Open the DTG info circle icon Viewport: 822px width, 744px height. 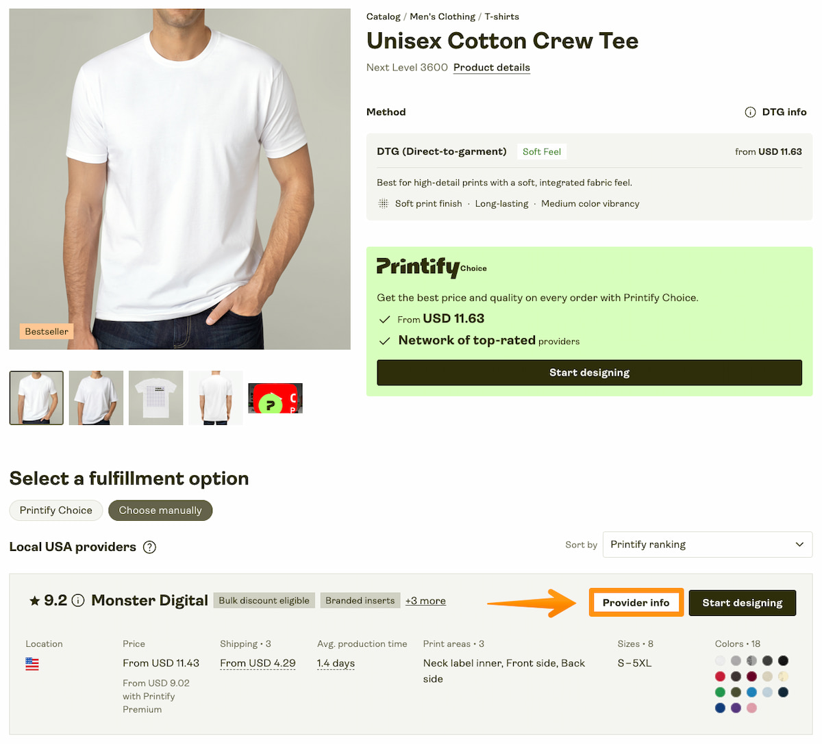pyautogui.click(x=750, y=112)
